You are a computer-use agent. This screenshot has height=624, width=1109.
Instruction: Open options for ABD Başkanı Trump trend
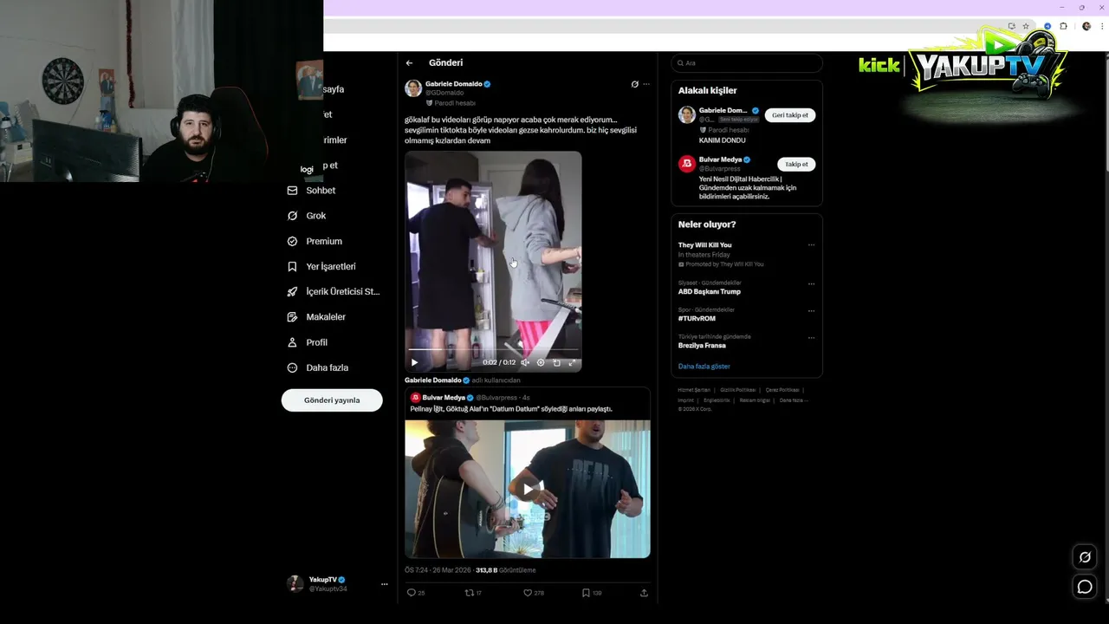click(811, 283)
